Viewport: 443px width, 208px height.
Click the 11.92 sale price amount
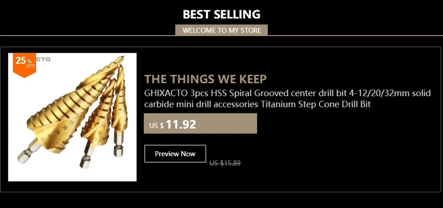181,124
